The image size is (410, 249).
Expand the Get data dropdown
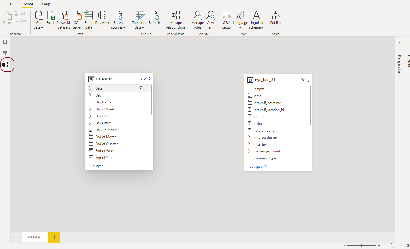coord(39,25)
